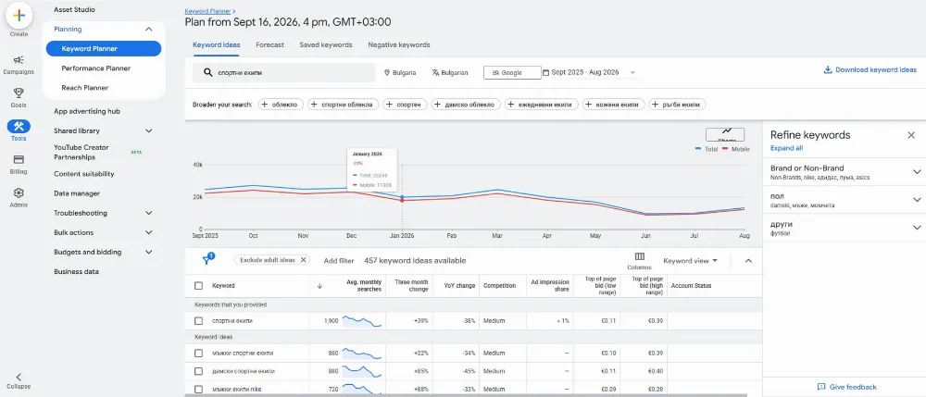Viewport: 926px width, 397px height.
Task: Click the Google network selector box
Action: (512, 72)
